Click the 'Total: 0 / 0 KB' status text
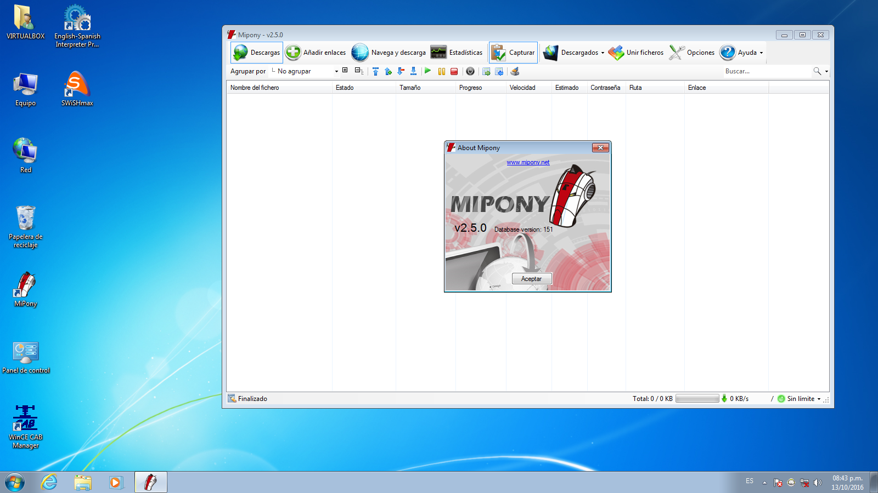Viewport: 878px width, 493px height. [652, 399]
